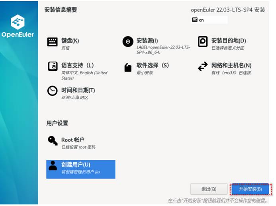Click the network arrows icon
The width and height of the screenshot is (276, 206).
click(x=203, y=66)
